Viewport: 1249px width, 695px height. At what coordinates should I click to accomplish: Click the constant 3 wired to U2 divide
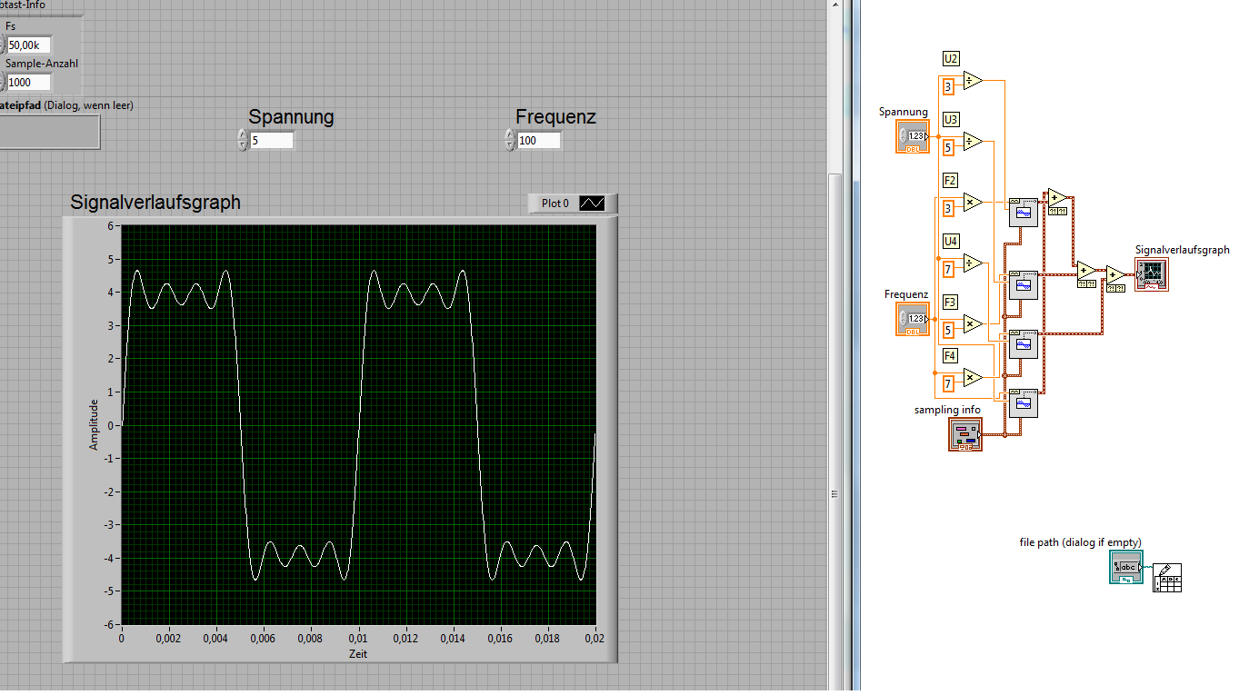948,87
